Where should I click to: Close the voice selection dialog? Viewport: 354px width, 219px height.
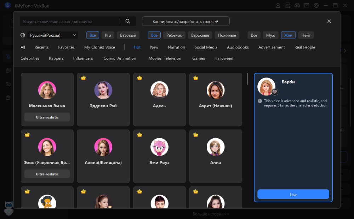[x=329, y=21]
